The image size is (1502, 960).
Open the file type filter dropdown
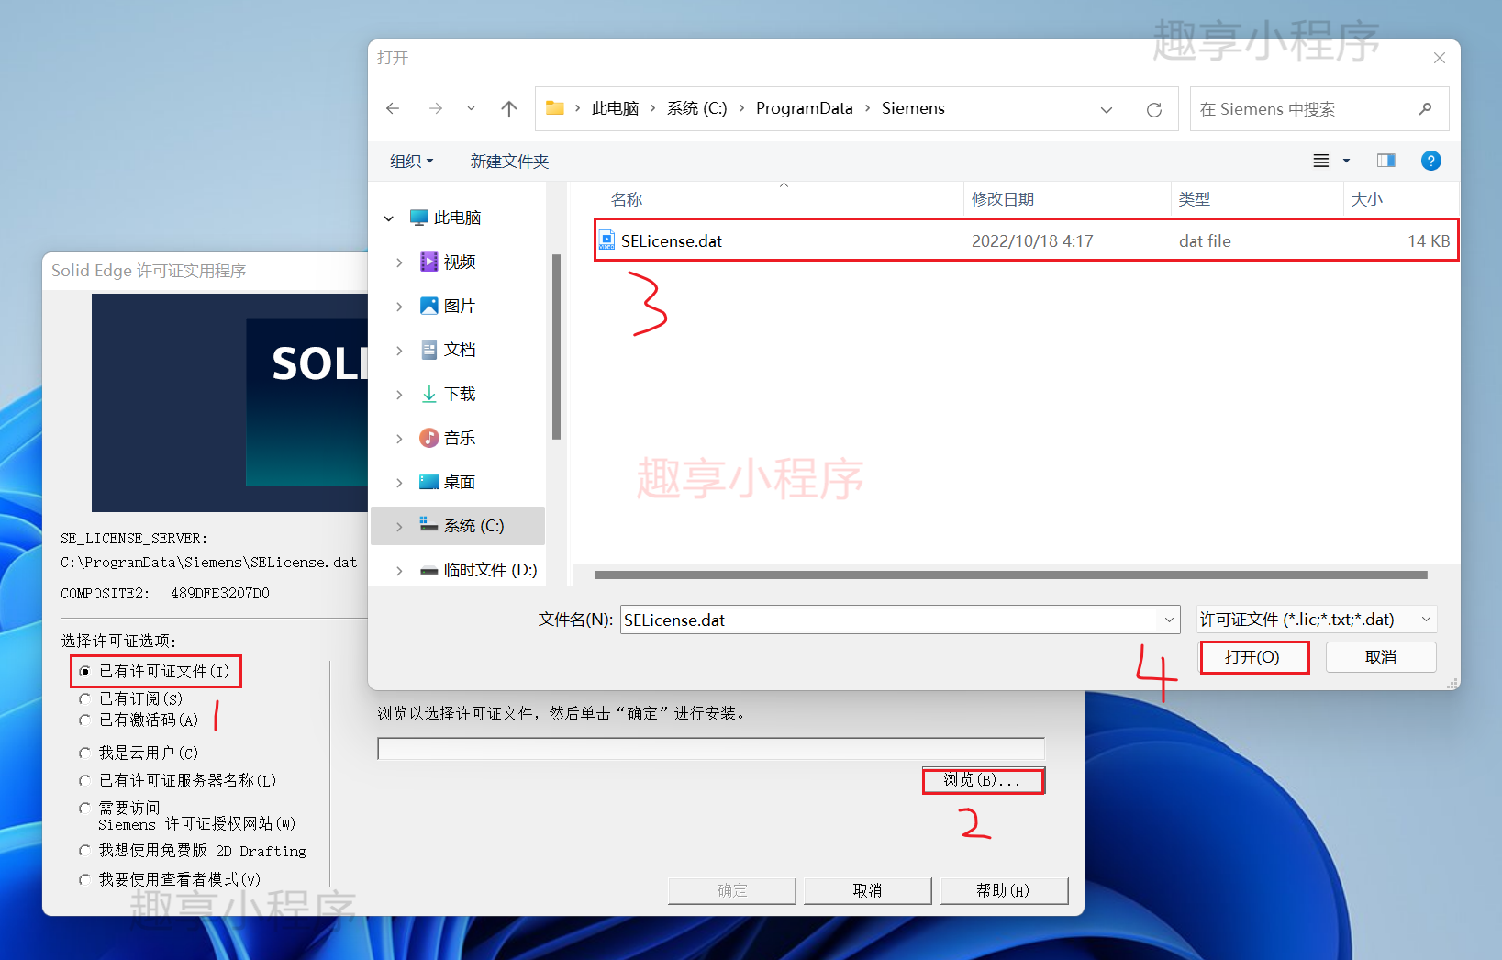[x=1317, y=620]
